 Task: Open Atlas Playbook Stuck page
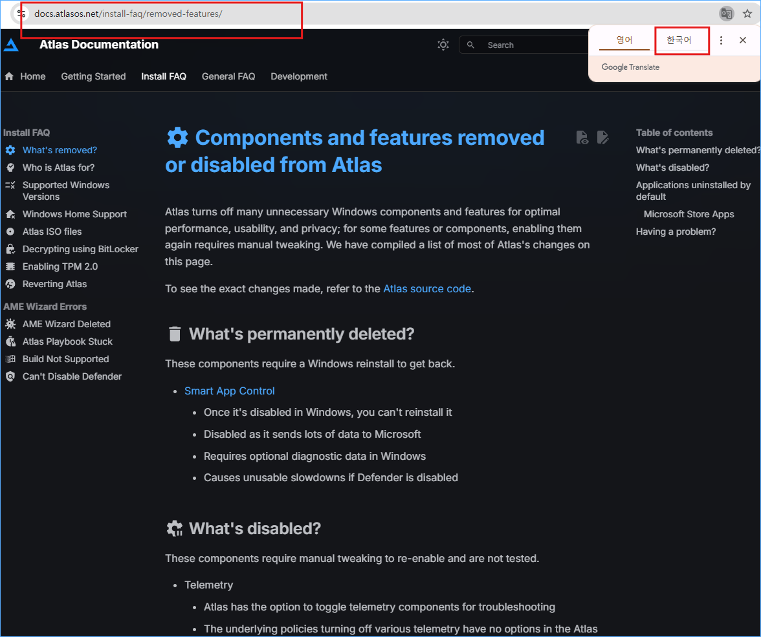pos(67,341)
